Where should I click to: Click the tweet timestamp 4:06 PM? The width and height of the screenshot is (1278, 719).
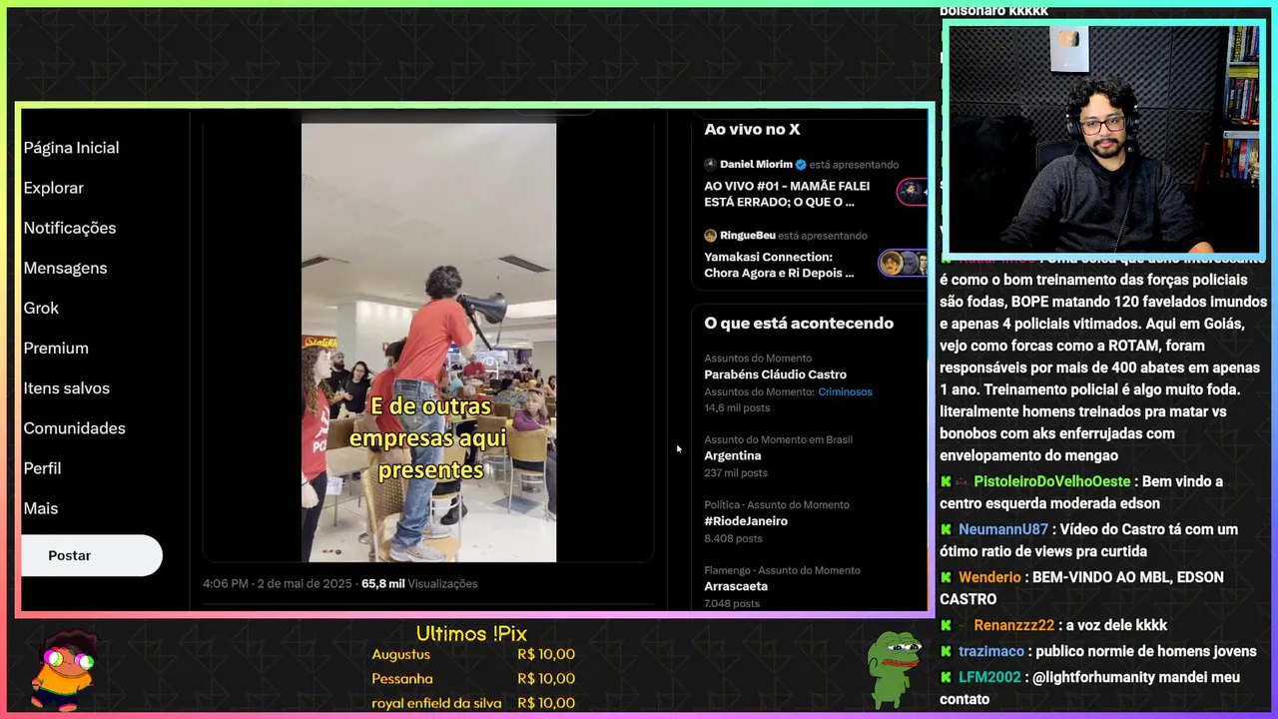225,583
